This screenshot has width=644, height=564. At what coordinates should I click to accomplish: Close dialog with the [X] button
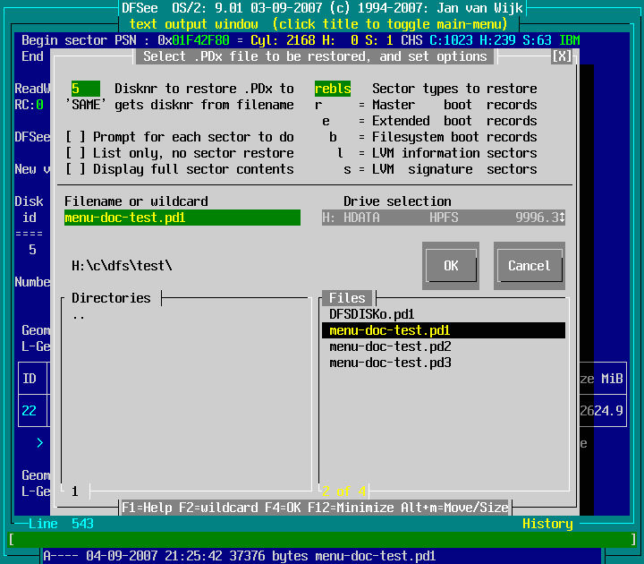coord(561,56)
